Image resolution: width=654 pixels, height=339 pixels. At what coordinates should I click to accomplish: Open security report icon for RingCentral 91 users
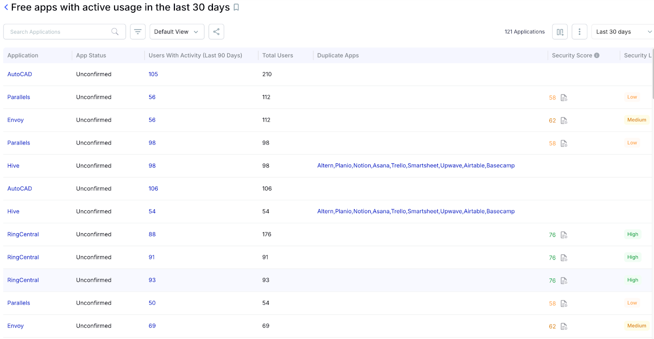pyautogui.click(x=564, y=258)
